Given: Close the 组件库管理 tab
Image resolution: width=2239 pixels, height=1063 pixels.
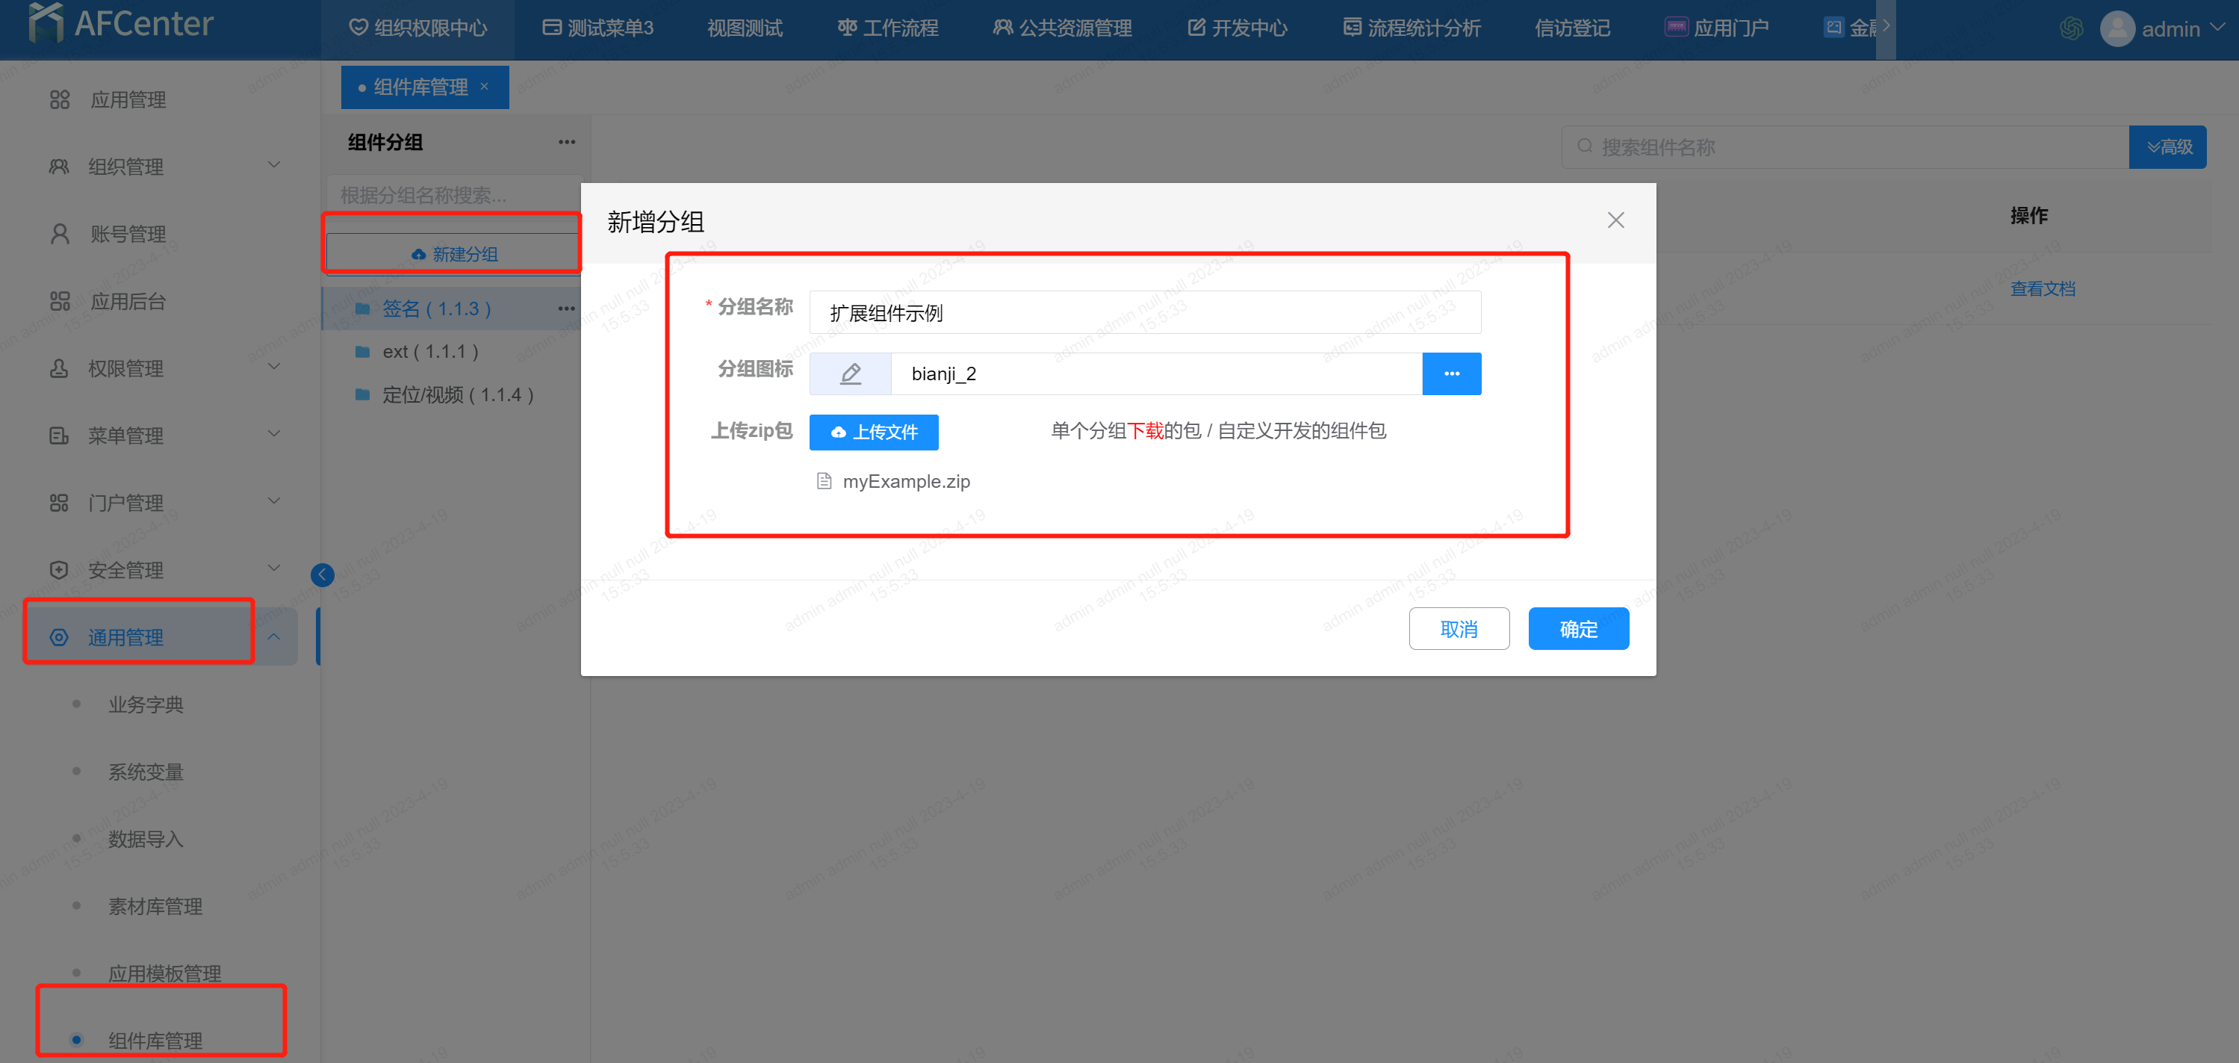Looking at the screenshot, I should pos(485,86).
